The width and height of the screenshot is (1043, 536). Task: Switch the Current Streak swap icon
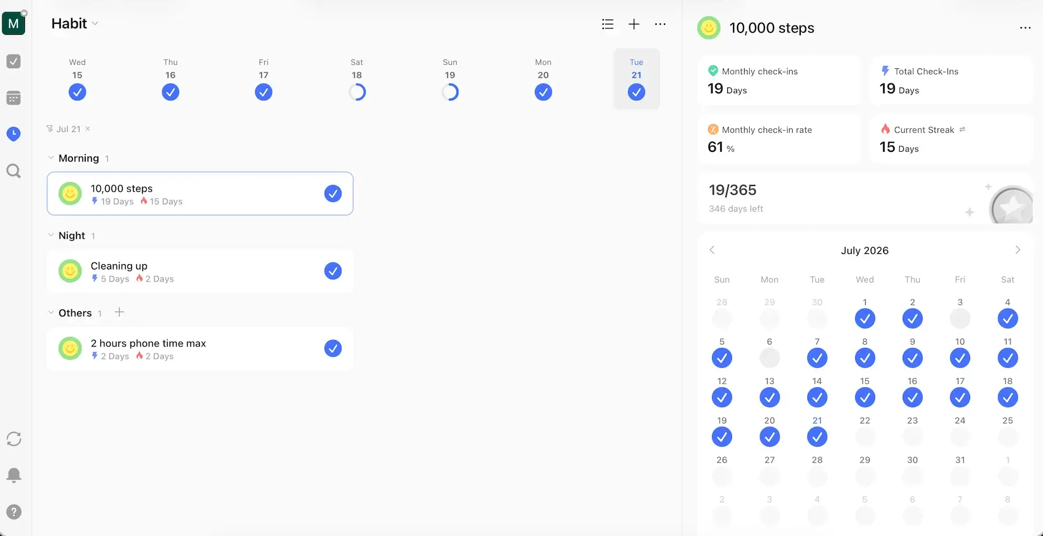962,129
